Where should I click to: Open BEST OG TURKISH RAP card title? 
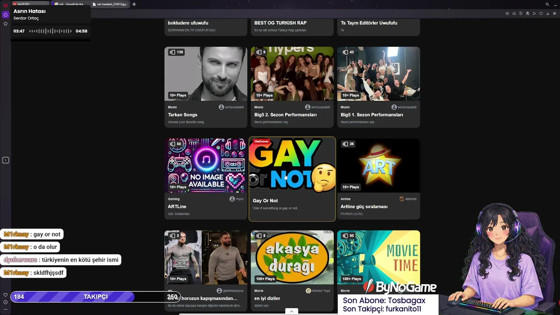[280, 23]
